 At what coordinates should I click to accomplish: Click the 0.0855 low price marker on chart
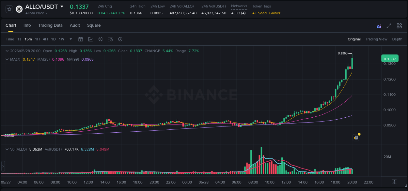pos(9,136)
